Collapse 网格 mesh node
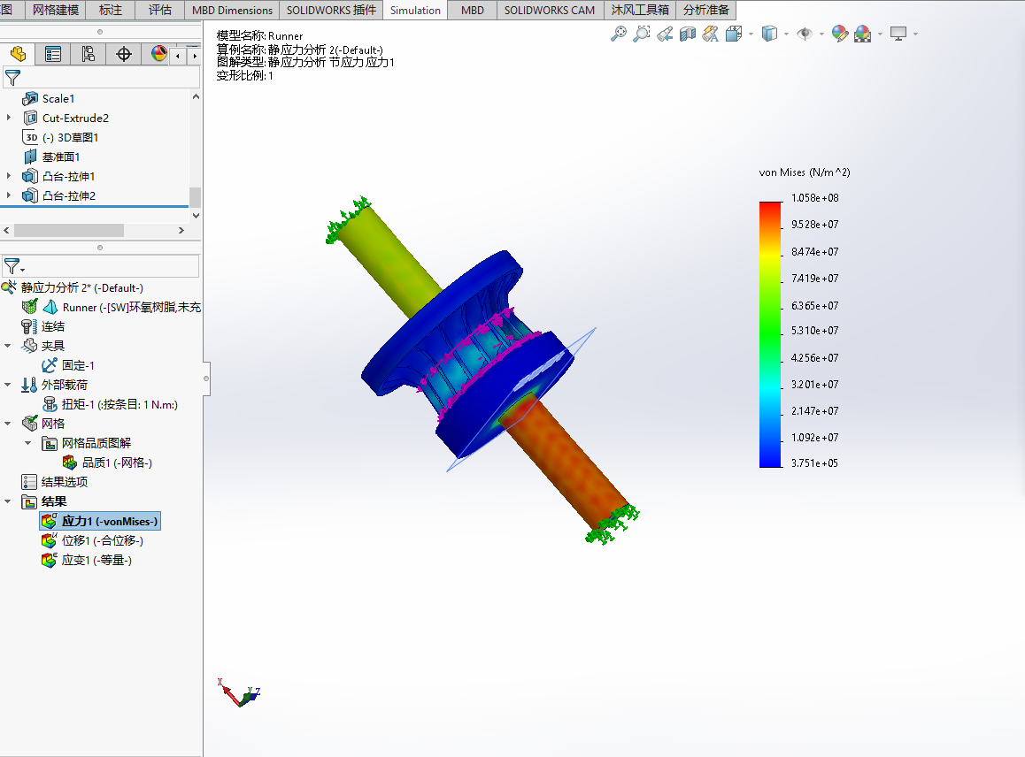 [x=8, y=424]
